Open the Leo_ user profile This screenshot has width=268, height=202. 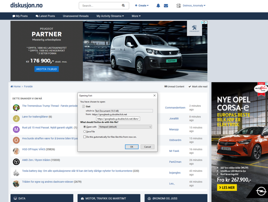172,183
